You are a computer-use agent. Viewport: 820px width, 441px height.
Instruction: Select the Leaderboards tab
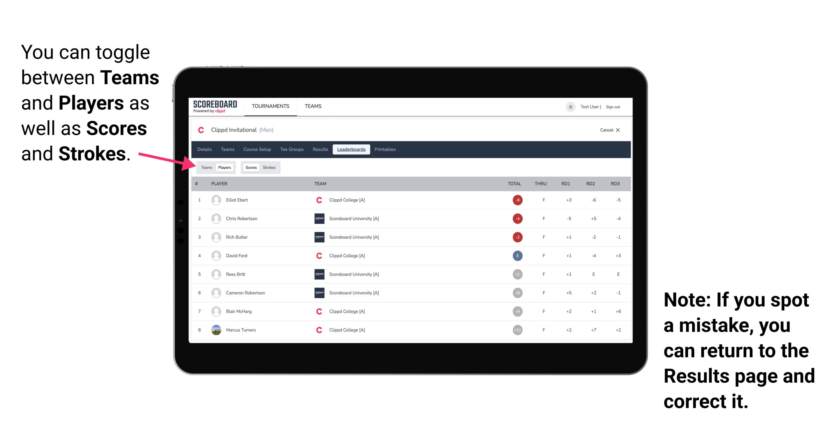pyautogui.click(x=351, y=149)
